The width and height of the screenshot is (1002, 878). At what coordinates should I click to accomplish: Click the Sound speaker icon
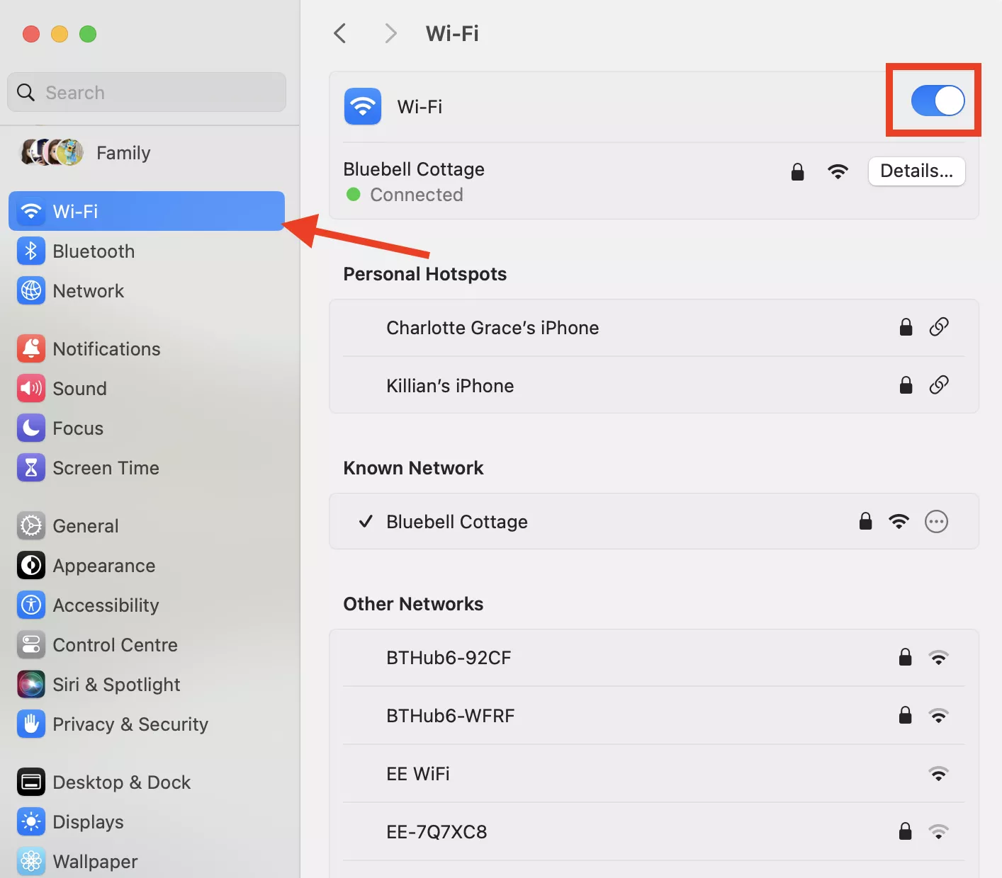31,389
